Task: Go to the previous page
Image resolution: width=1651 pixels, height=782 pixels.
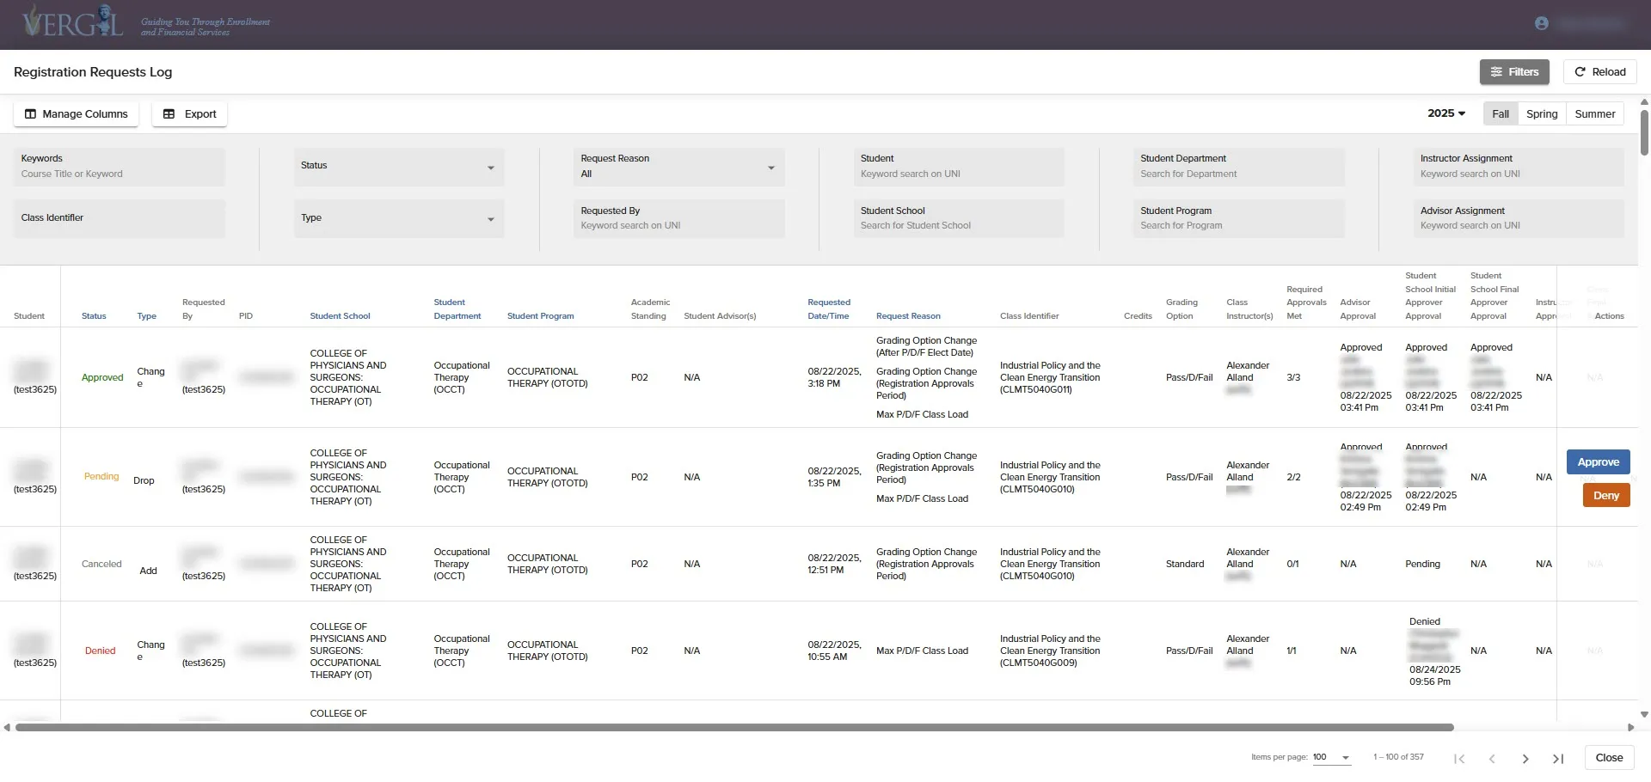Action: click(1492, 759)
